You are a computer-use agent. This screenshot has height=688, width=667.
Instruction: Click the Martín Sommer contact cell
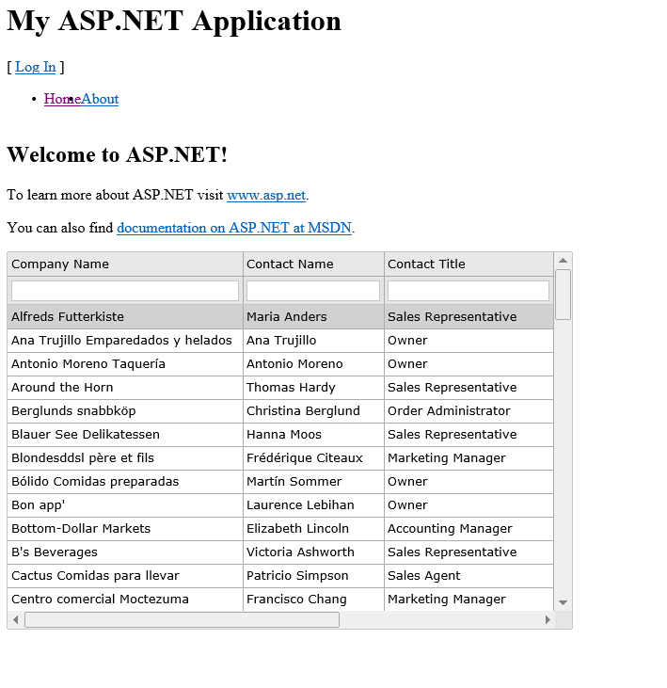313,482
